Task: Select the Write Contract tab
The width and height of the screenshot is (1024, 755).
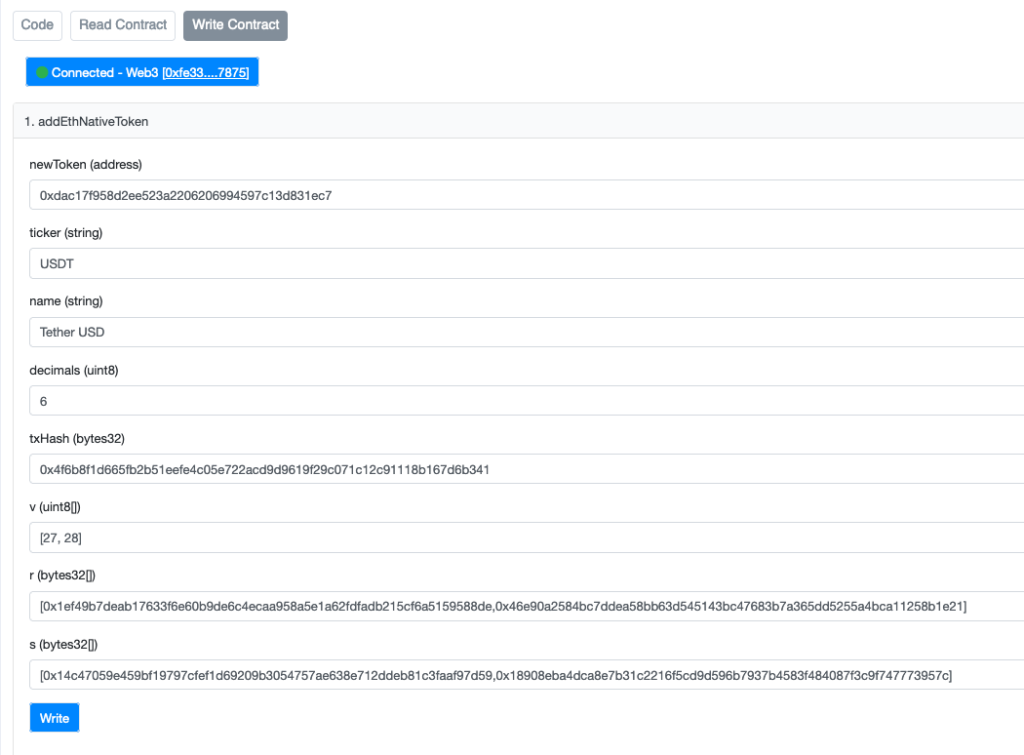Action: click(235, 25)
